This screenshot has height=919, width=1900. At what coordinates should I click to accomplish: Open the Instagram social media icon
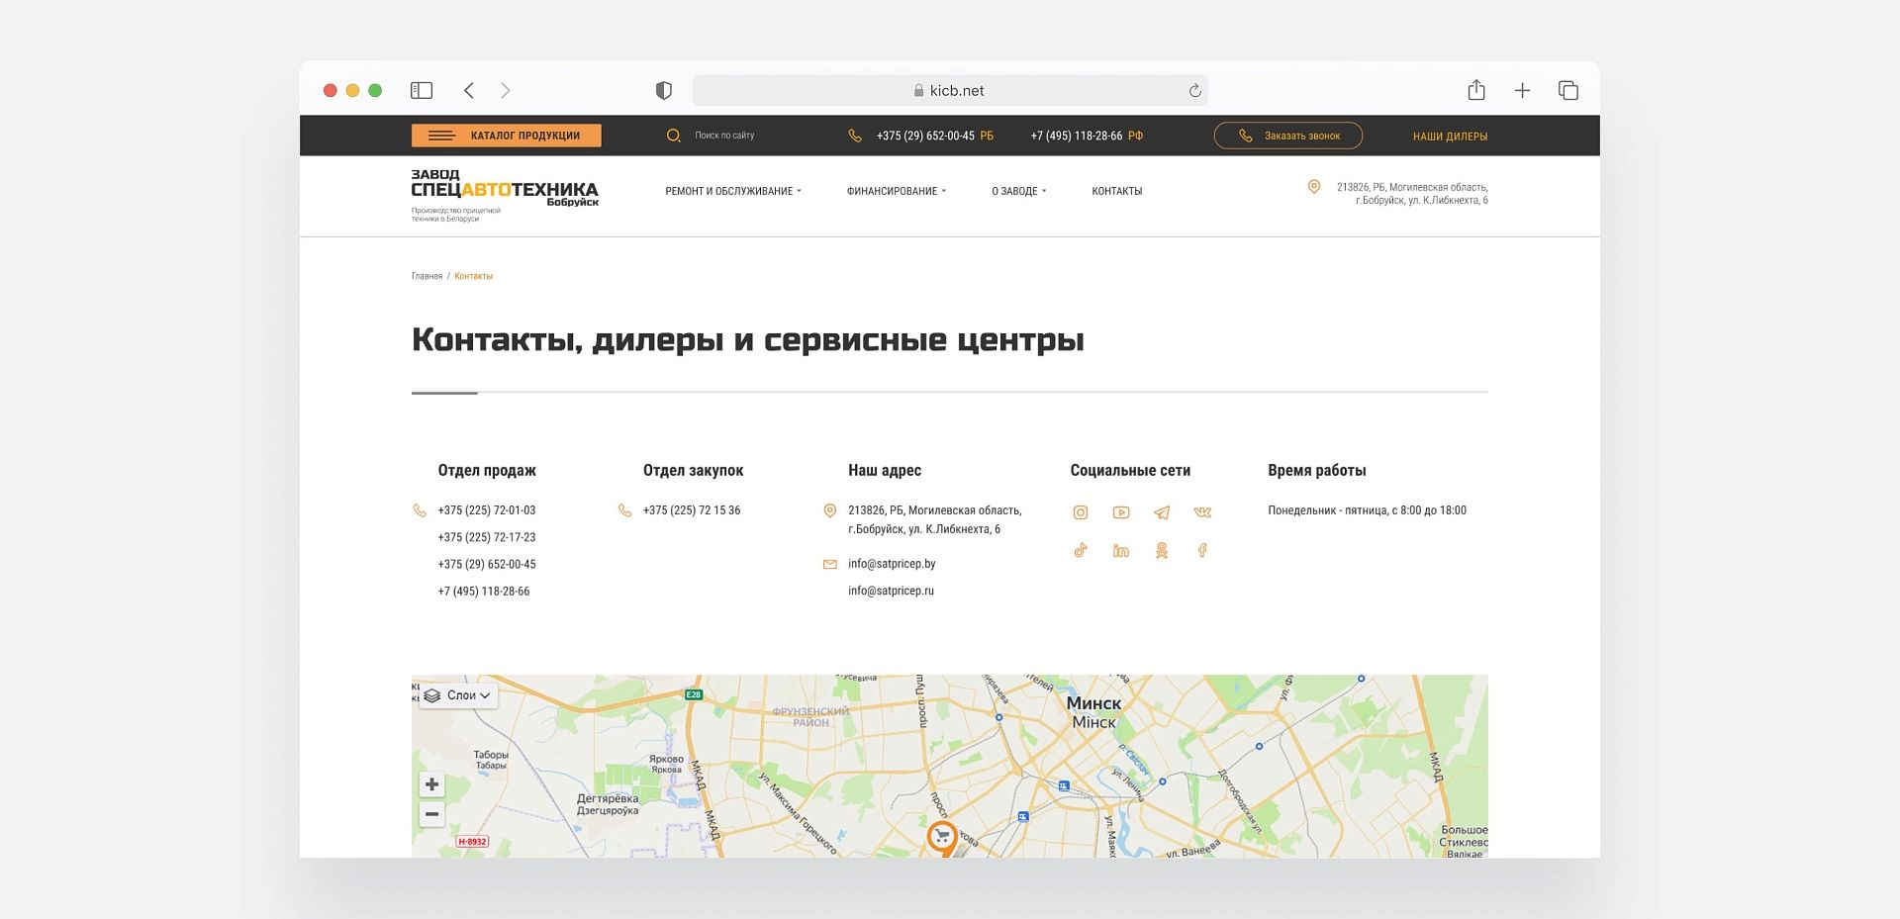point(1081,512)
